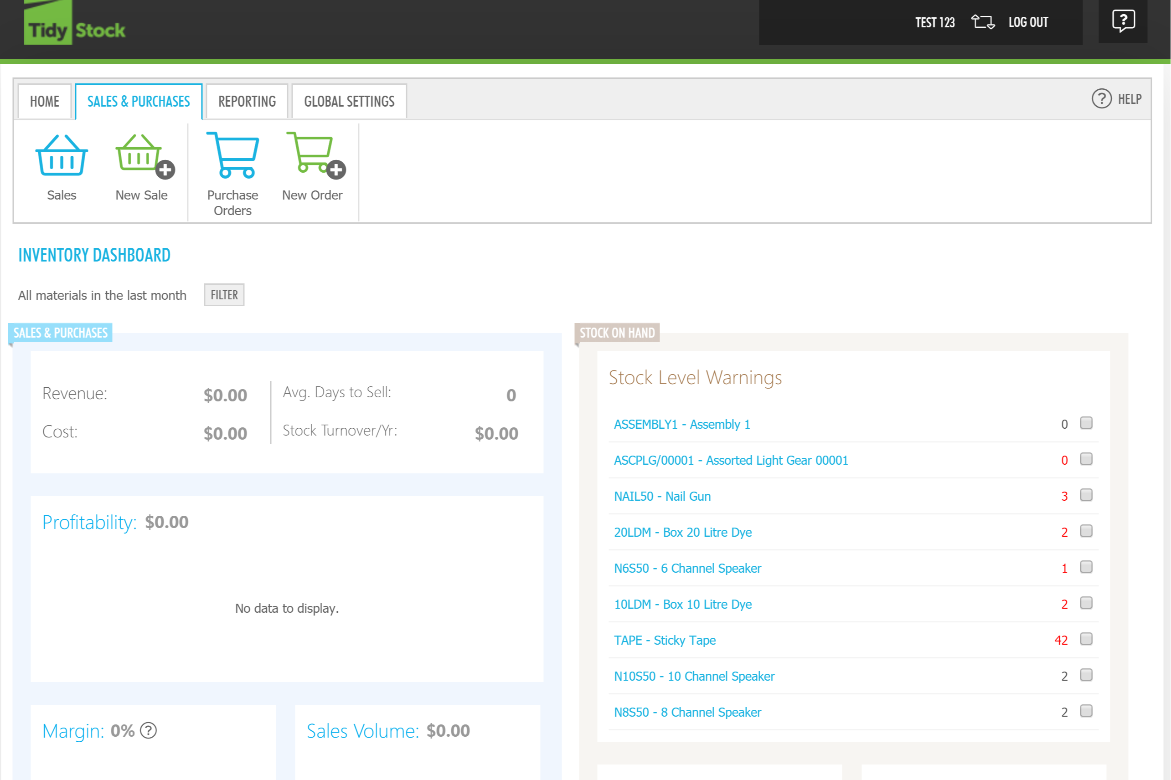Open the Reporting tab
This screenshot has height=780, width=1171.
pyautogui.click(x=247, y=102)
